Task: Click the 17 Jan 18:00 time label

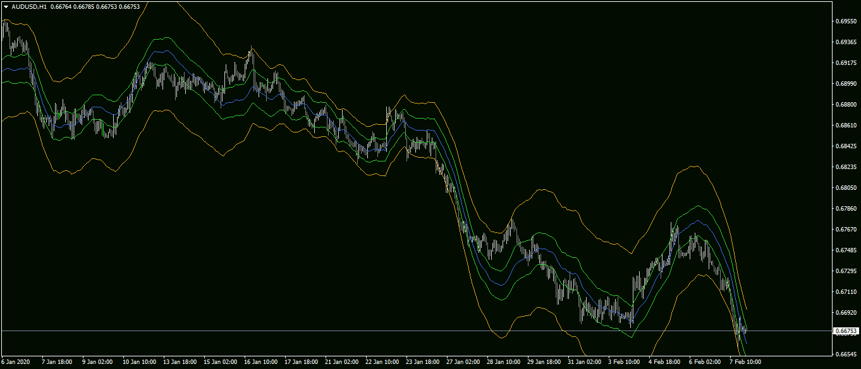Action: (301, 362)
